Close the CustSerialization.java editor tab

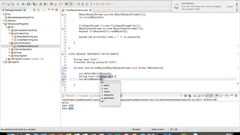(90, 10)
